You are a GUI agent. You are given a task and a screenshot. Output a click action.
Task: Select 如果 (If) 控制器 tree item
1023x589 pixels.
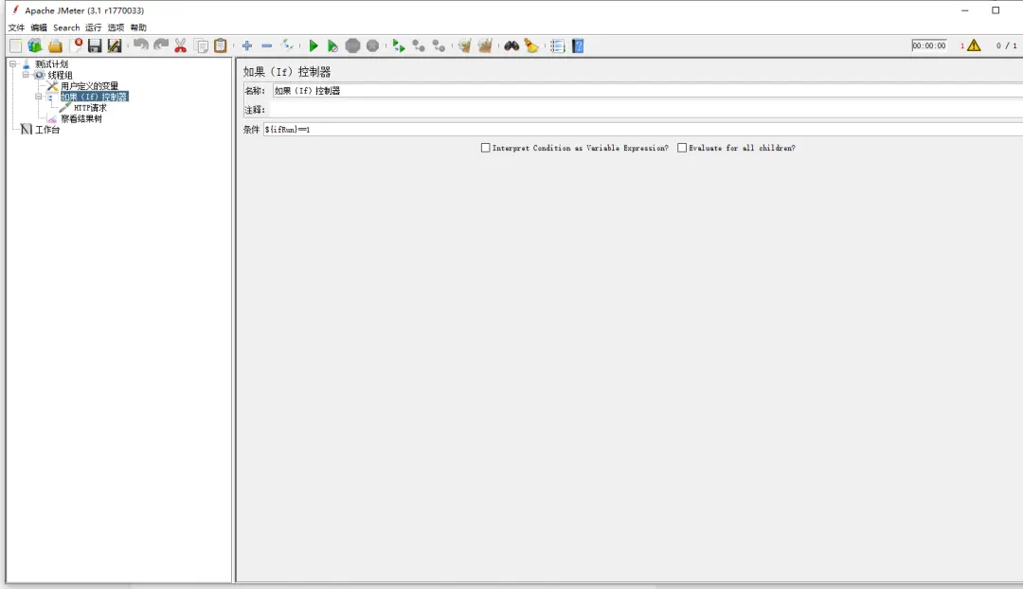coord(94,97)
